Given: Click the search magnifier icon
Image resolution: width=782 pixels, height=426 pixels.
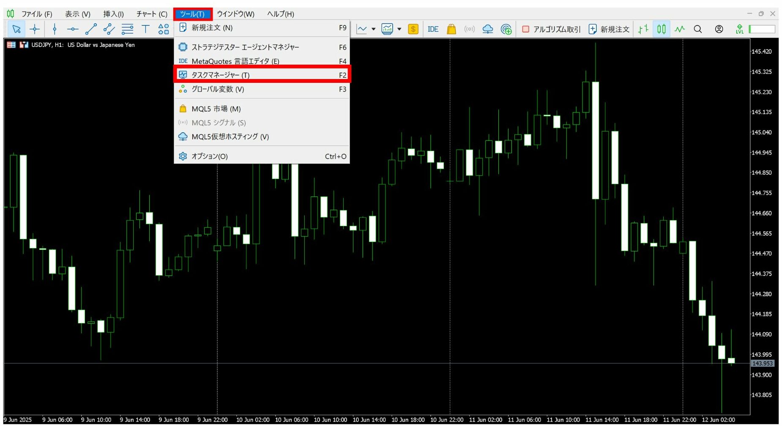Looking at the screenshot, I should click(698, 29).
